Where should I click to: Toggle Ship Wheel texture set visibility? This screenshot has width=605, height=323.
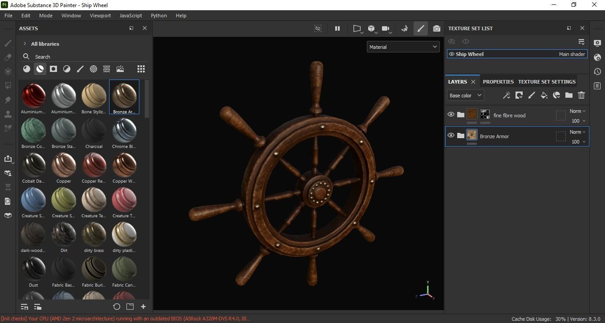(451, 54)
